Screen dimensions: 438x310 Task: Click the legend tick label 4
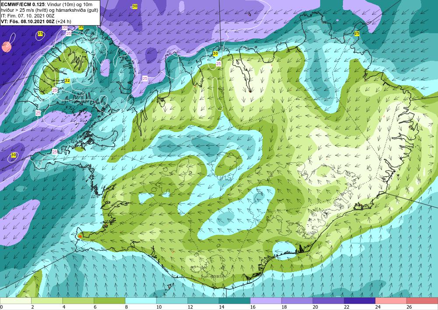[x=64, y=307]
